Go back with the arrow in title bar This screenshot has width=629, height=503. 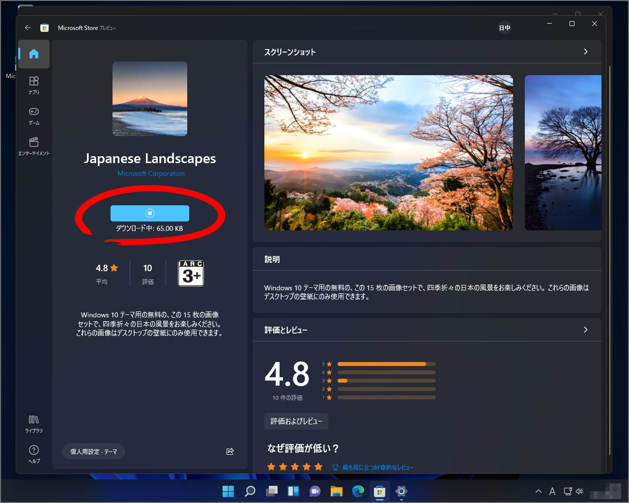click(x=28, y=28)
